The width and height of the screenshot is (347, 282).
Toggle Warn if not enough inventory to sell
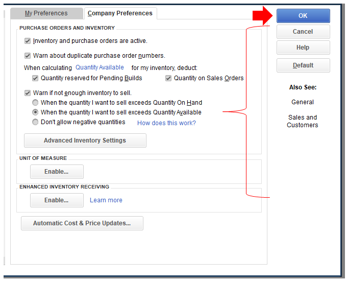point(28,93)
